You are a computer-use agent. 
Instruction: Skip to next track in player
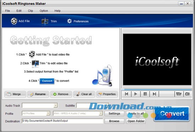tap(154, 94)
